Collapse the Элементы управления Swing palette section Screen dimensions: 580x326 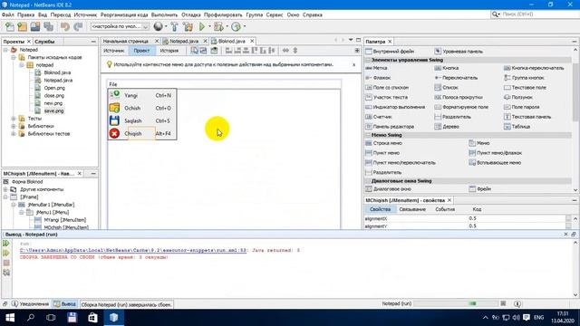pyautogui.click(x=368, y=60)
